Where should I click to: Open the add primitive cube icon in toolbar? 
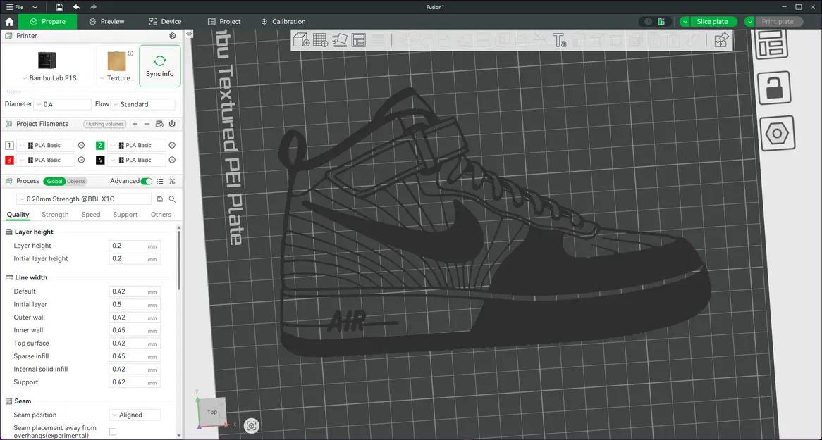coord(300,40)
